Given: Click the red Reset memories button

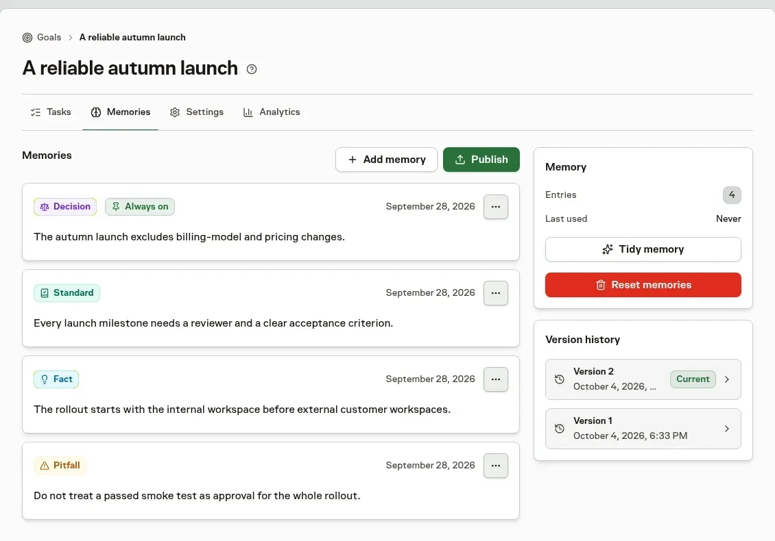Looking at the screenshot, I should coord(643,285).
